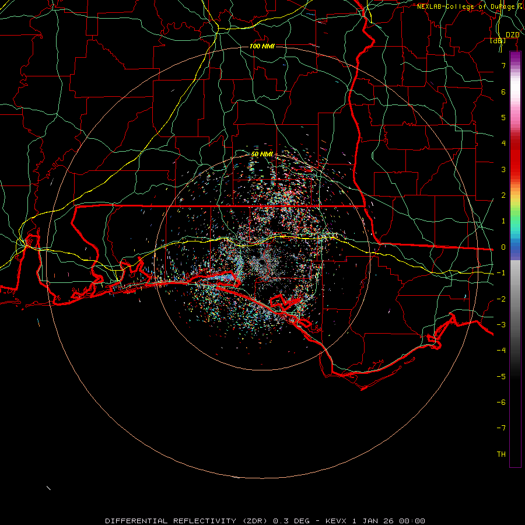Click the -3 value on the color scale
The width and height of the screenshot is (525, 525).
tap(501, 325)
